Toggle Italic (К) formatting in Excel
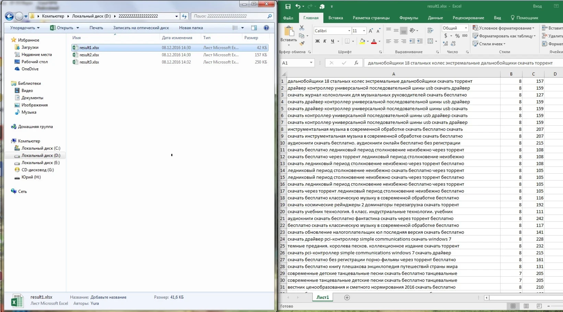The width and height of the screenshot is (563, 312). coord(325,41)
